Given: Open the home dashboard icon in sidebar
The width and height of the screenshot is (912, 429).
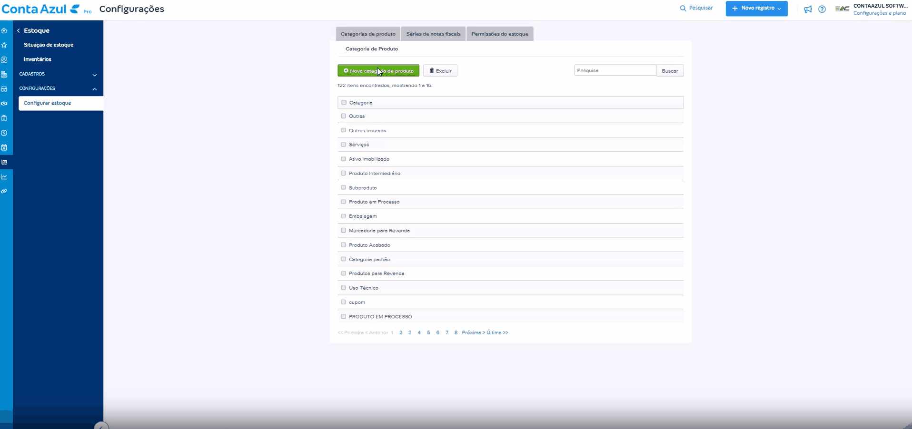Looking at the screenshot, I should point(4,30).
